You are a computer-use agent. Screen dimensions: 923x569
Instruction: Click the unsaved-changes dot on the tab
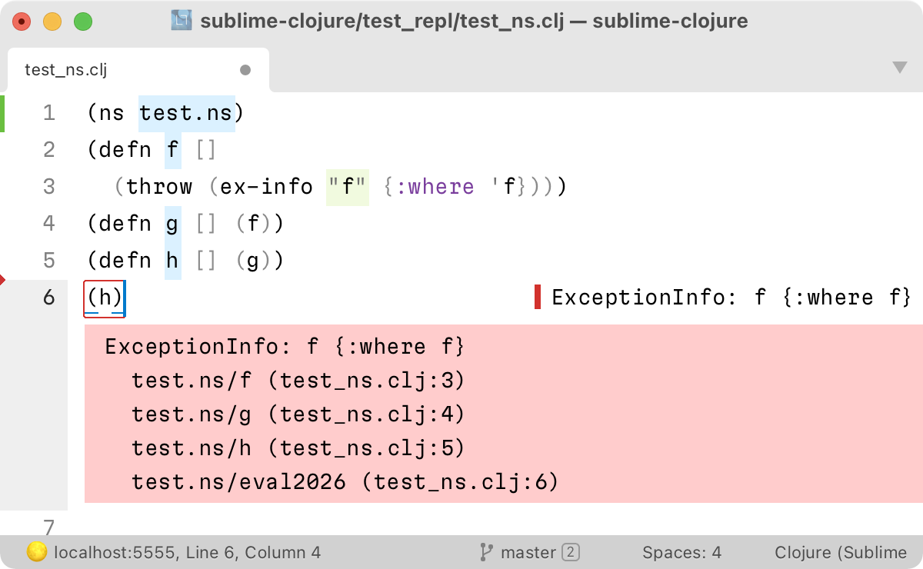(245, 69)
